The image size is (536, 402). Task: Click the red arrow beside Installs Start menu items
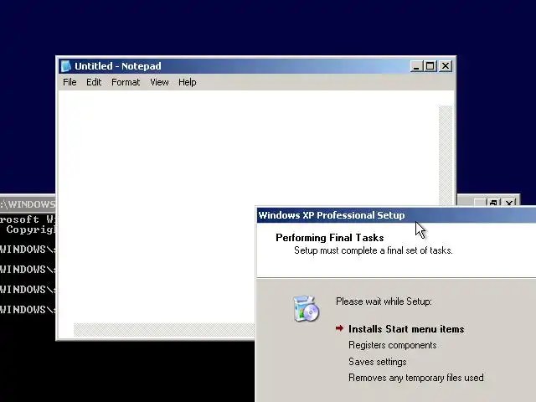tap(339, 328)
